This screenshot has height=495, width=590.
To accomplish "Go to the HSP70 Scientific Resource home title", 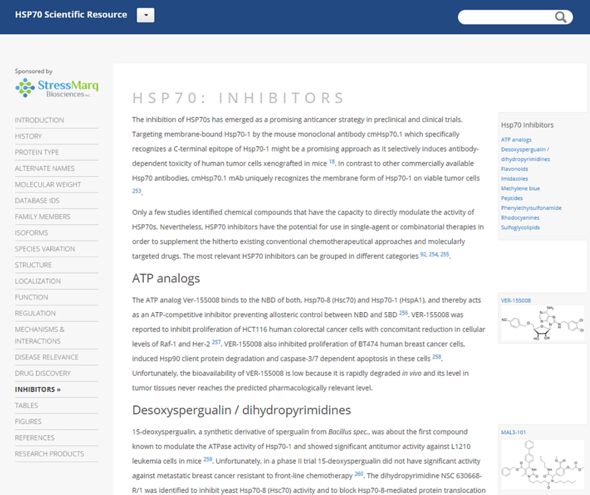I will pos(71,14).
